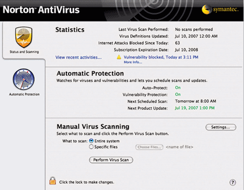Click 'Tomorrow at 8:00 AM' scheduled scan value
The width and height of the screenshot is (244, 190).
pyautogui.click(x=196, y=101)
